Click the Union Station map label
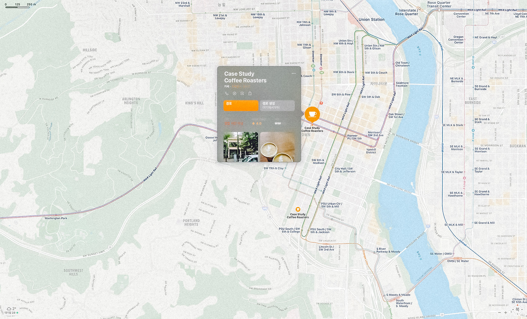This screenshot has width=527, height=319. [x=371, y=19]
